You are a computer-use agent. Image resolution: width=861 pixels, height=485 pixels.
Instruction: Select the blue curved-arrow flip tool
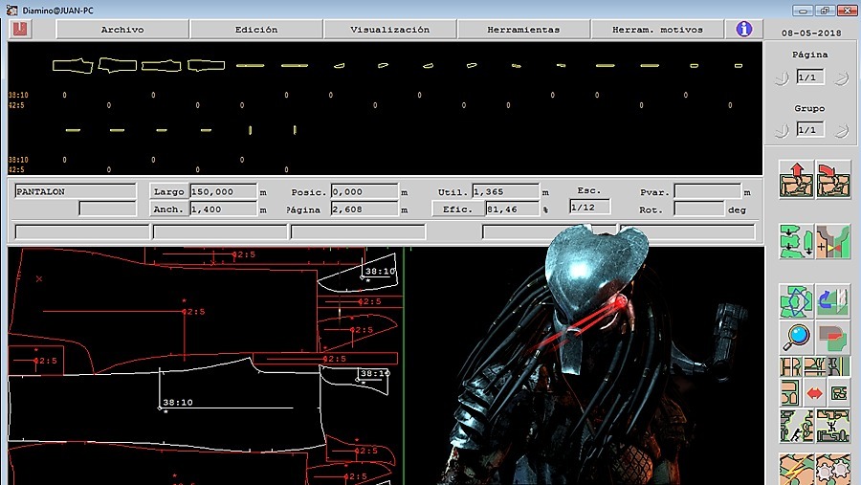pyautogui.click(x=833, y=301)
